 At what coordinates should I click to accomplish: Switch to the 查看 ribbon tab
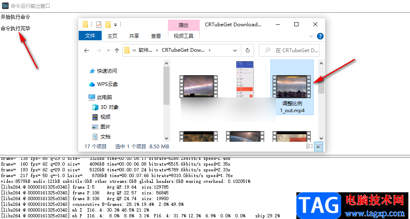(156, 36)
